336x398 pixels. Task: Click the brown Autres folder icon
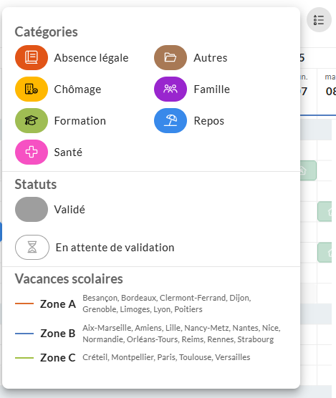pyautogui.click(x=171, y=57)
